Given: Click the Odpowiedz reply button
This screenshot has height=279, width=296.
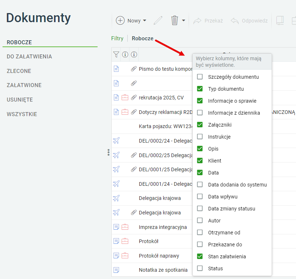Looking at the screenshot, I should pos(249,21).
